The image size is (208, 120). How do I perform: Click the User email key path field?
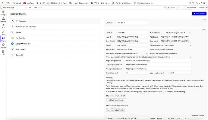[x=180, y=73]
